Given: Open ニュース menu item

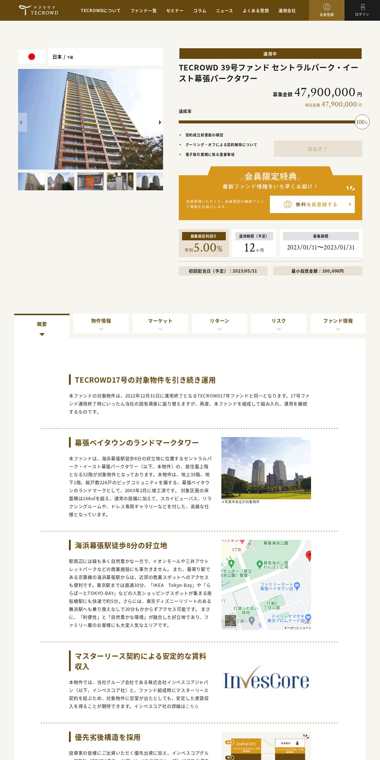Looking at the screenshot, I should coord(224,11).
